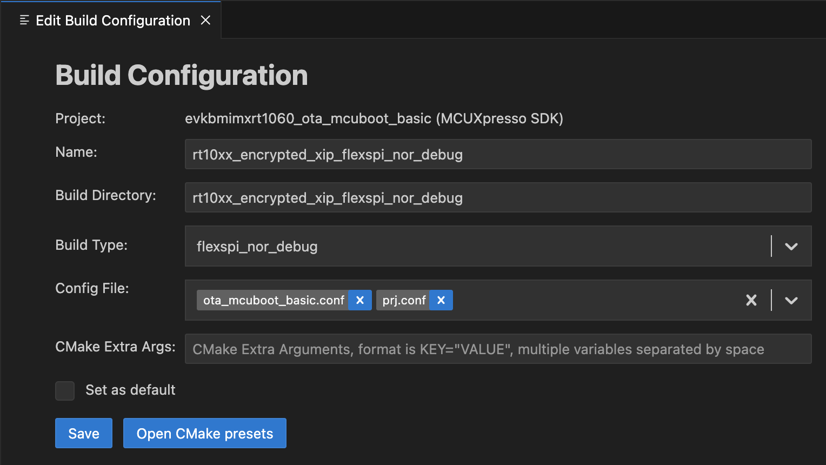Image resolution: width=826 pixels, height=465 pixels.
Task: Select the Edit Build Configuration tab
Action: point(112,21)
